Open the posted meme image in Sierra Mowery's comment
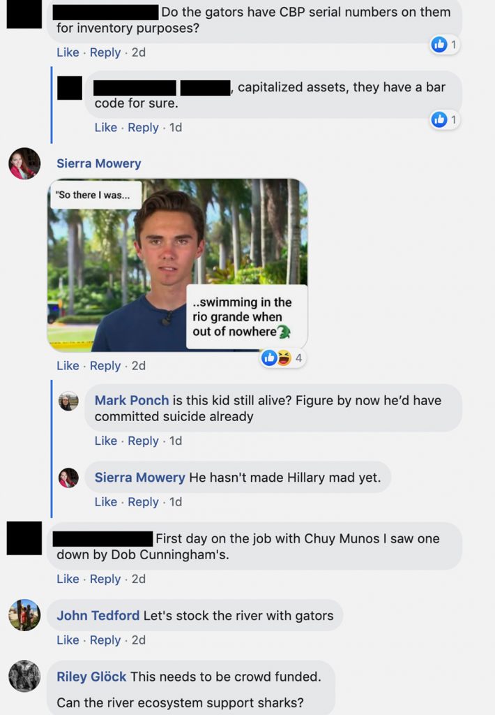 tap(177, 265)
